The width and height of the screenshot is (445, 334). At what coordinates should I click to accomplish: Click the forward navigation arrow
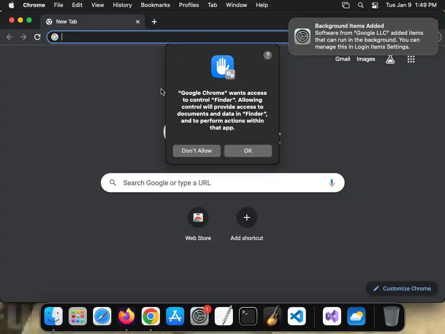[23, 37]
